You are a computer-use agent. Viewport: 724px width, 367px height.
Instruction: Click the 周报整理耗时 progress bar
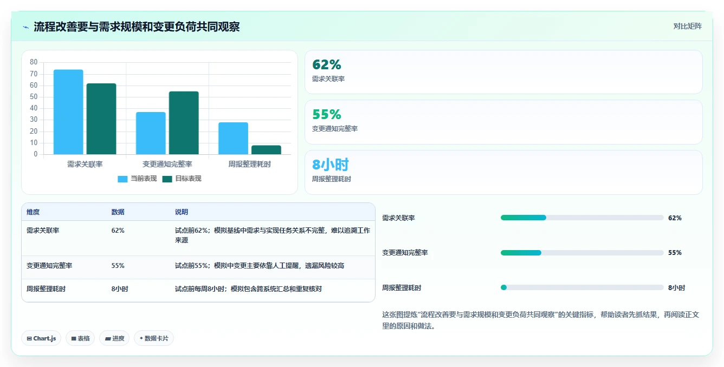[582, 287]
